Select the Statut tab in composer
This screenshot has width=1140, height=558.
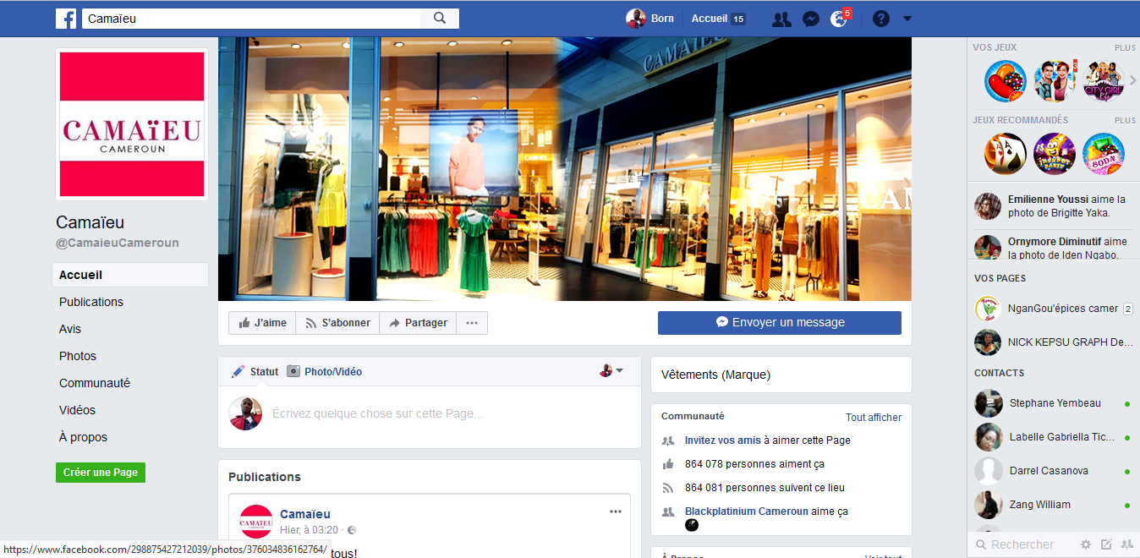pos(255,371)
